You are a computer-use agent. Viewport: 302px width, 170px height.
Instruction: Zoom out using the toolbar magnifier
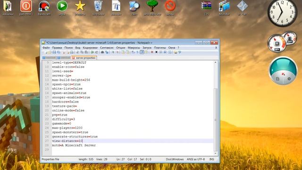pos(117,52)
